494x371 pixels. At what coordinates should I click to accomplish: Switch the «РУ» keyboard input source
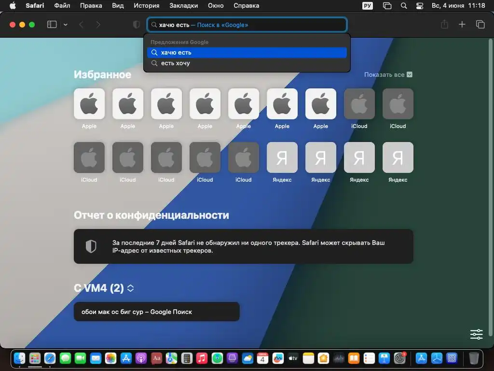tap(367, 6)
